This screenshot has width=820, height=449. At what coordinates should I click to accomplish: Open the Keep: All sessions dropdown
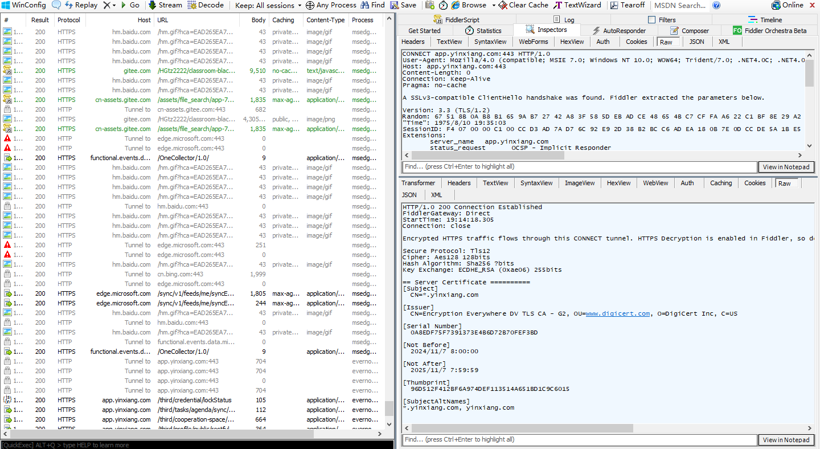point(268,5)
